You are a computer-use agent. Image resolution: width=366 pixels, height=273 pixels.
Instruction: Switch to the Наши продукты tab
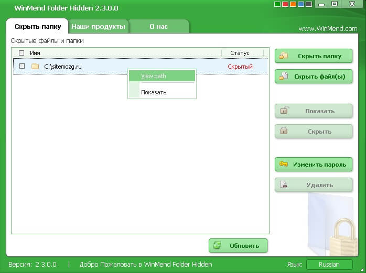pyautogui.click(x=98, y=26)
